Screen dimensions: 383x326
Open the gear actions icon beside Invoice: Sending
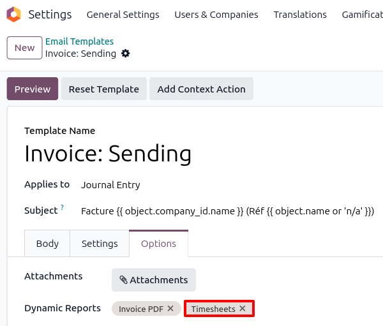126,54
